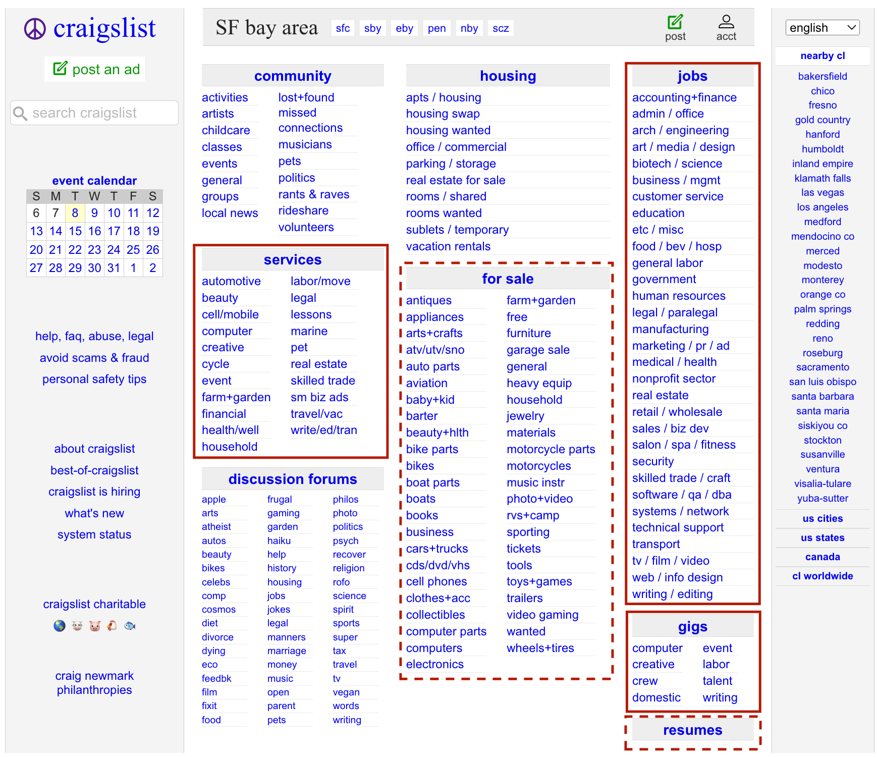Browse the free stuff category
Viewport: 878px width, 757px height.
517,317
